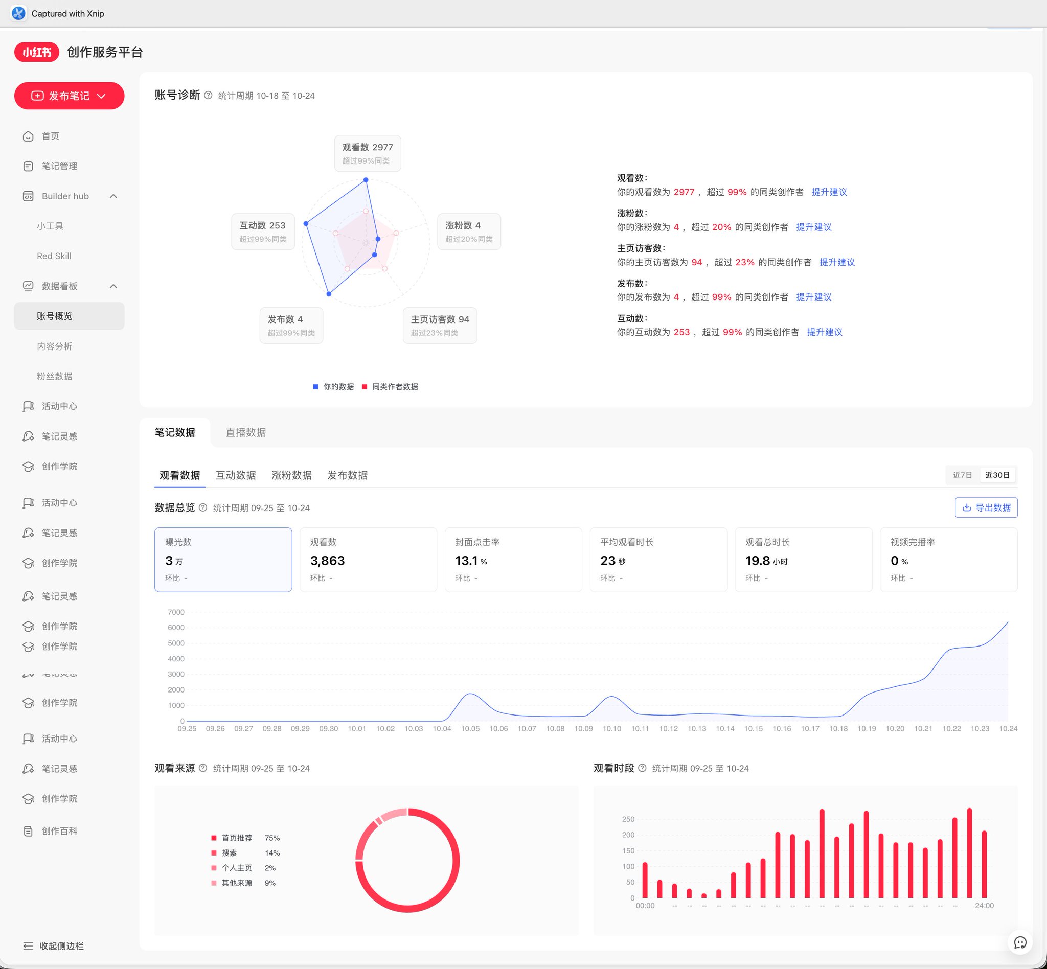Open the 笔记数据 tab

175,432
